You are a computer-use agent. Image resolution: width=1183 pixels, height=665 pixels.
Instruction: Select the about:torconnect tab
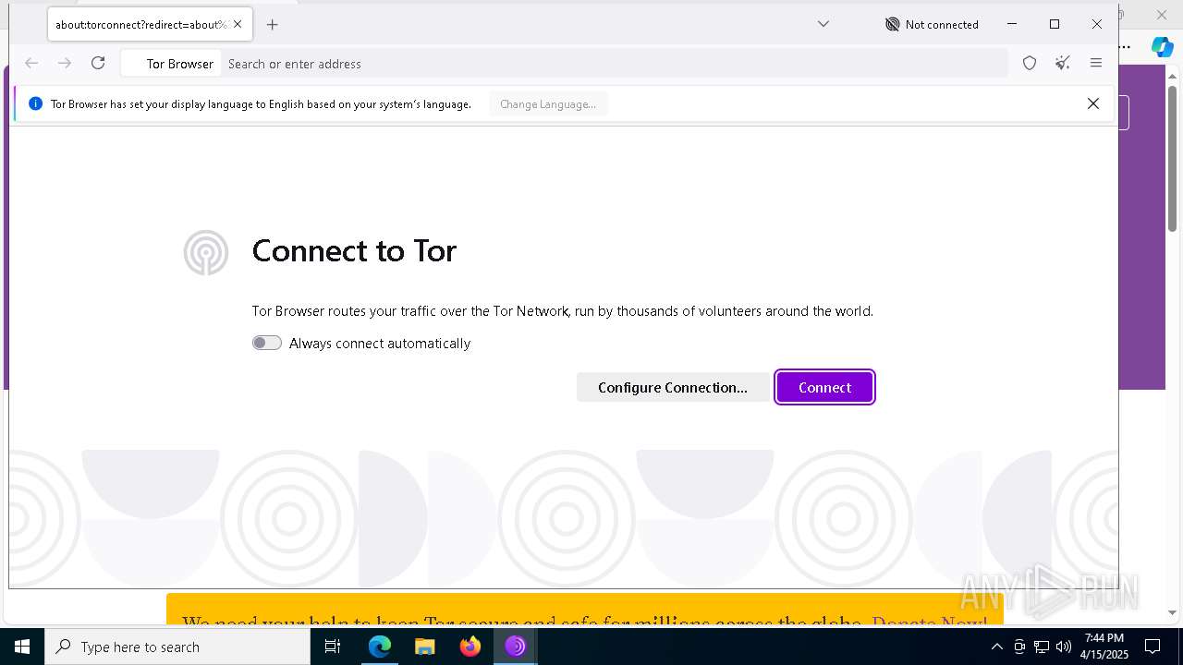149,25
